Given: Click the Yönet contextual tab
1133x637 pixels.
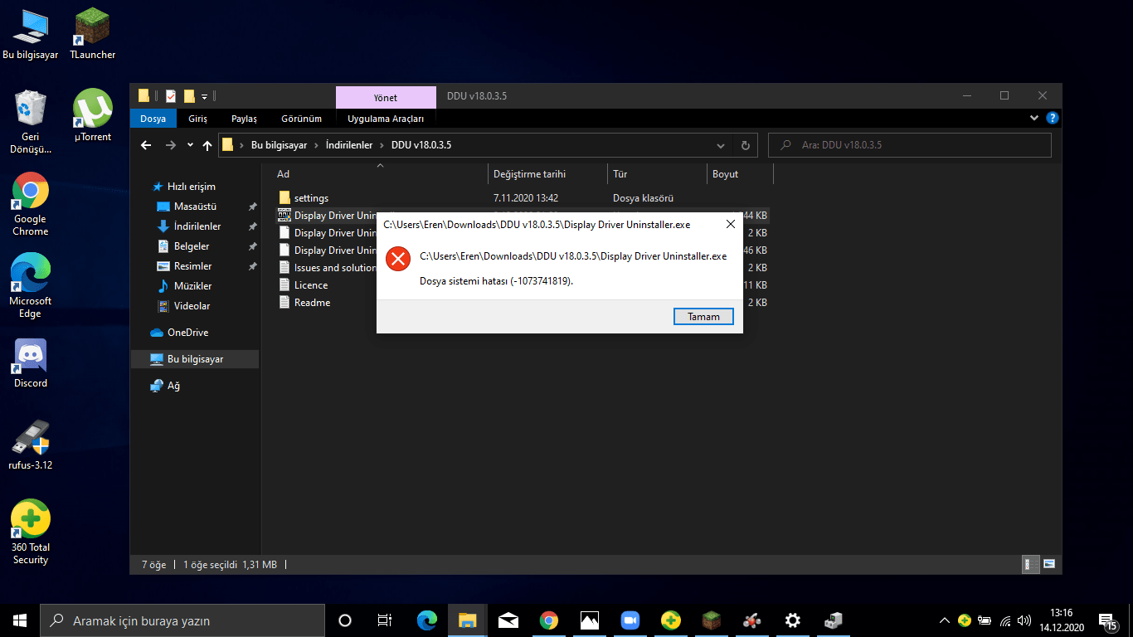Looking at the screenshot, I should point(386,97).
